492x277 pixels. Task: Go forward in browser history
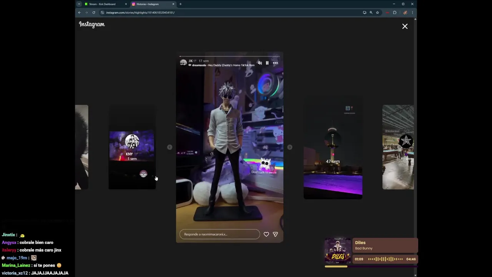coord(86,12)
